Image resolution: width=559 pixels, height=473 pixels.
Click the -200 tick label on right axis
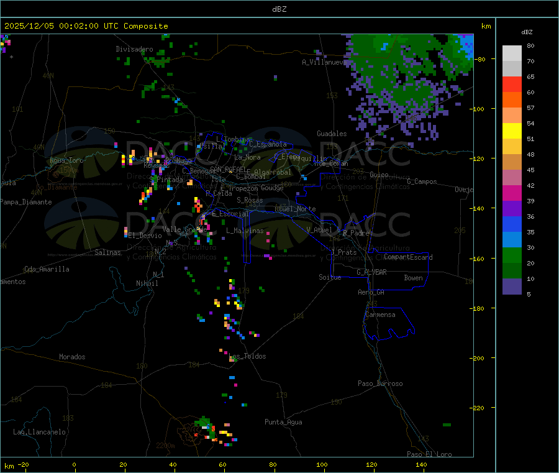[x=476, y=359]
